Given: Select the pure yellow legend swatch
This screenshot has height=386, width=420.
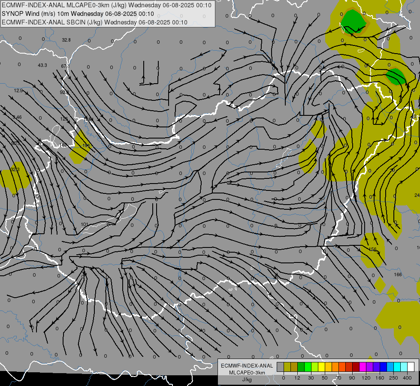Looking at the screenshot, I should point(321,367).
